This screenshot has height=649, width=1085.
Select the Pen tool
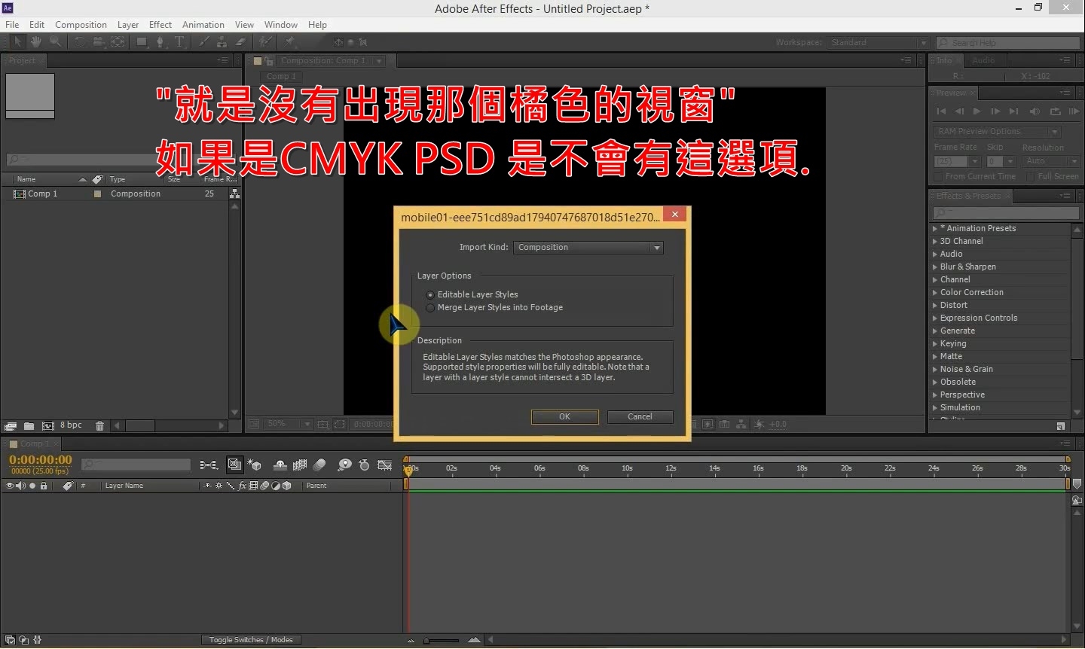coord(160,42)
